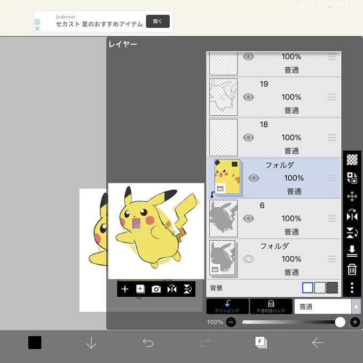
Task: Tap the セカスト 夏のおすすめアイテム ad text
Action: (x=99, y=24)
